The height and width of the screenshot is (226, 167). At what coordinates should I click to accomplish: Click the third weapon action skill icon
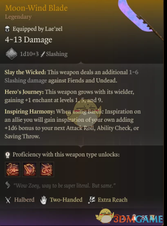click(x=46, y=169)
